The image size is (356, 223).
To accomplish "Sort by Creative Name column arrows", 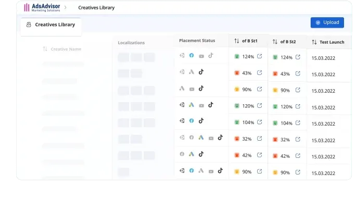I will 45,49.
